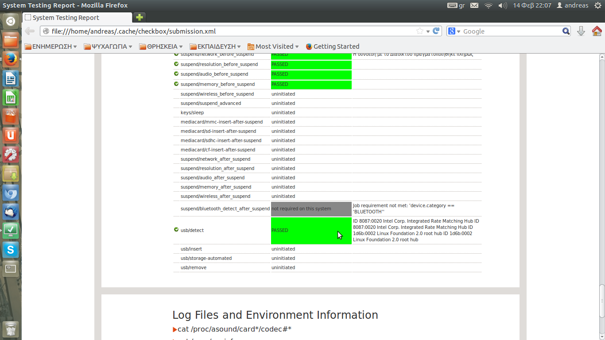Screen dimensions: 605x340
Task: Open the Trash in the launcher
Action: pos(11,329)
